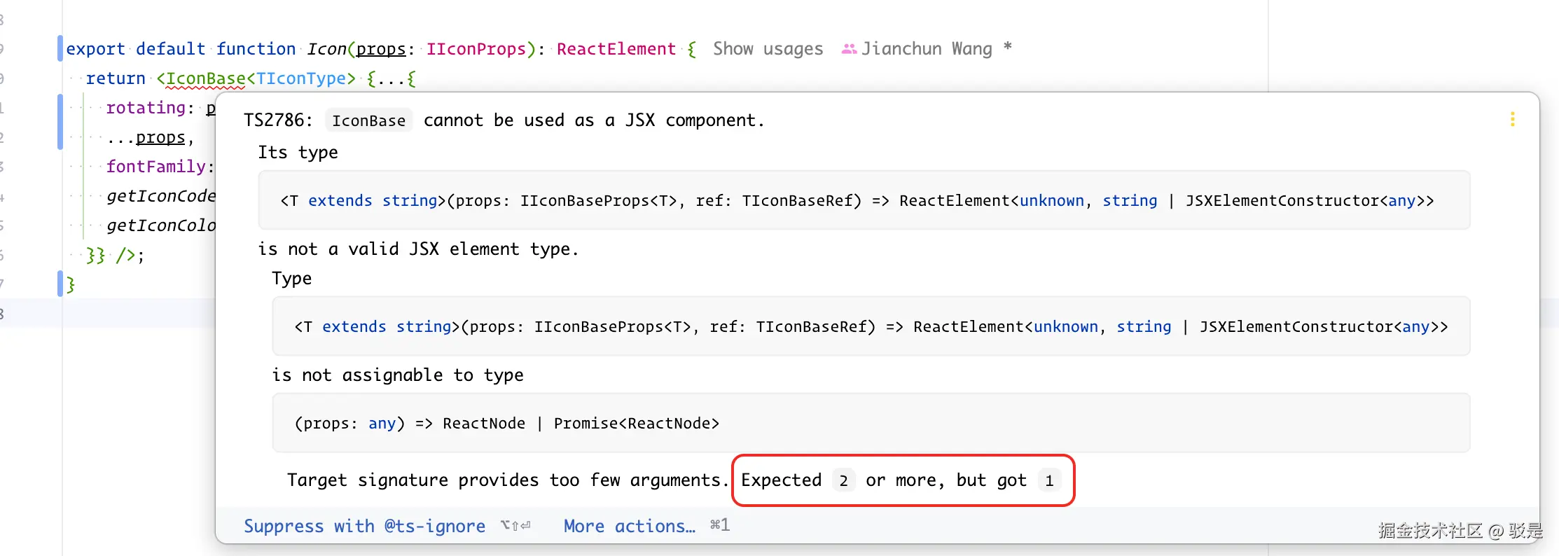This screenshot has width=1559, height=556.
Task: Click the author people icon before Jianchun Wang
Action: pyautogui.click(x=849, y=49)
